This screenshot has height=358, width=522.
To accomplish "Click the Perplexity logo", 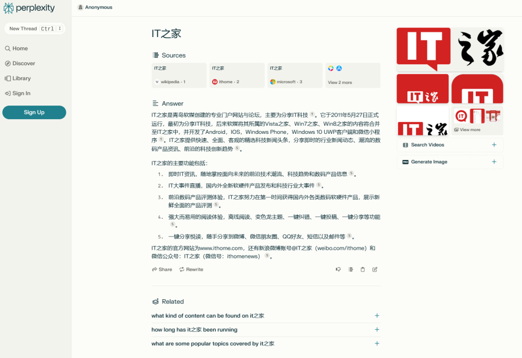I will click(29, 8).
